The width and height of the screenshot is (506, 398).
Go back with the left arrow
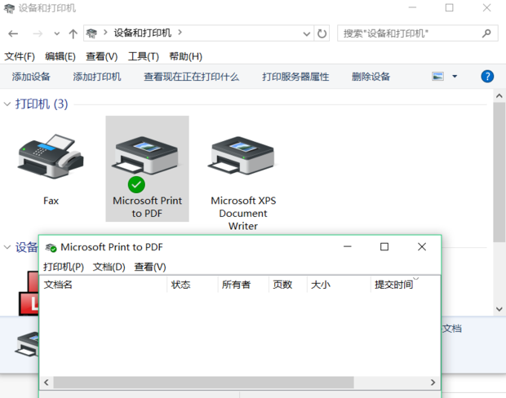(13, 33)
